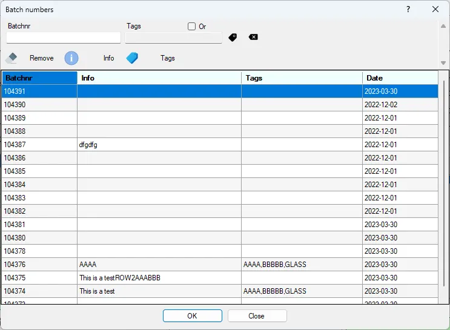
Task: Click the black tag filter icon
Action: [x=233, y=38]
